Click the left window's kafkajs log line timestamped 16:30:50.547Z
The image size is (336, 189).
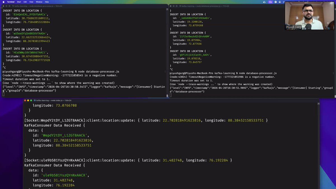pos(83,88)
